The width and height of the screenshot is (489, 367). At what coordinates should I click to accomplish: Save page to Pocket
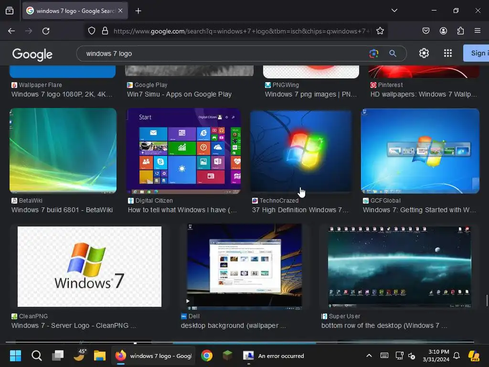click(x=425, y=31)
